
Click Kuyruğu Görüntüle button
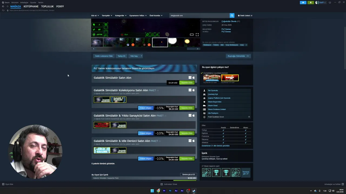coord(238,56)
